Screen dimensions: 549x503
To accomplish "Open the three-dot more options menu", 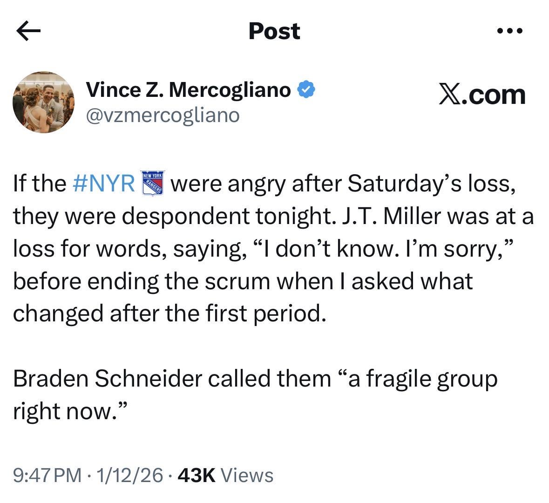I will [x=510, y=31].
